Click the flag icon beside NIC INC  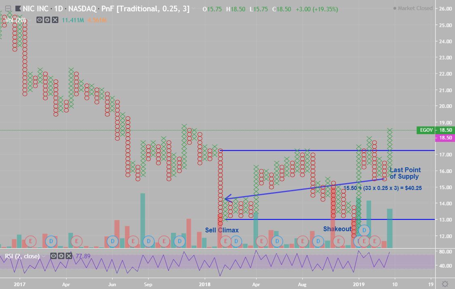pyautogui.click(x=17, y=9)
